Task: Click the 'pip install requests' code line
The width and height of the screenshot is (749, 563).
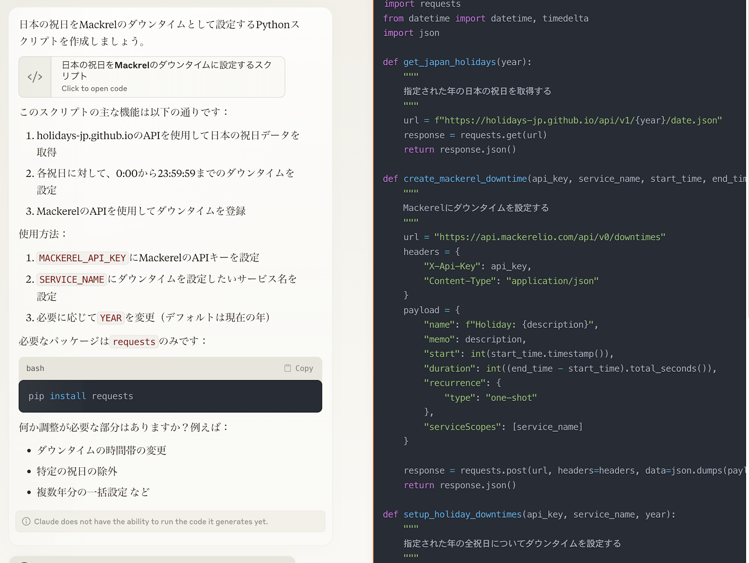Action: (x=81, y=396)
